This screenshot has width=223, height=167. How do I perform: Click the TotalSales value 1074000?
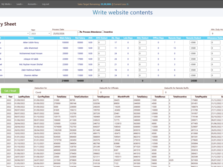point(58,127)
